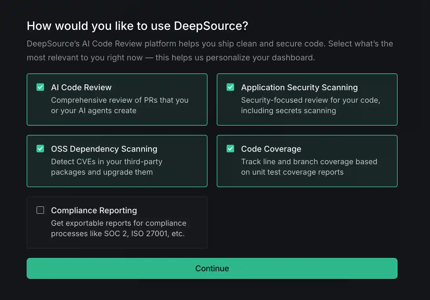Click the 'SOC 2, ISO 27001' text line

118,234
